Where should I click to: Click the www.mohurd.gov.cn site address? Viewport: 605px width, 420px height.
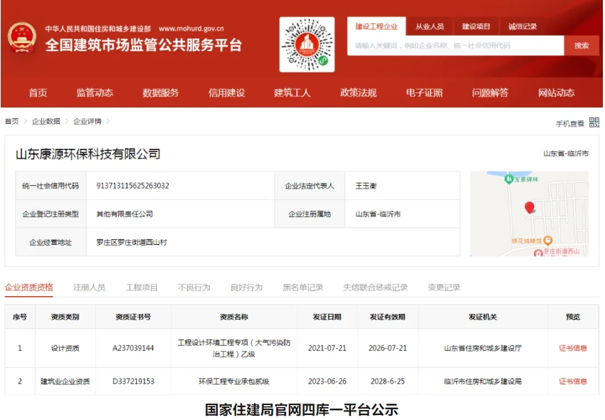click(191, 28)
